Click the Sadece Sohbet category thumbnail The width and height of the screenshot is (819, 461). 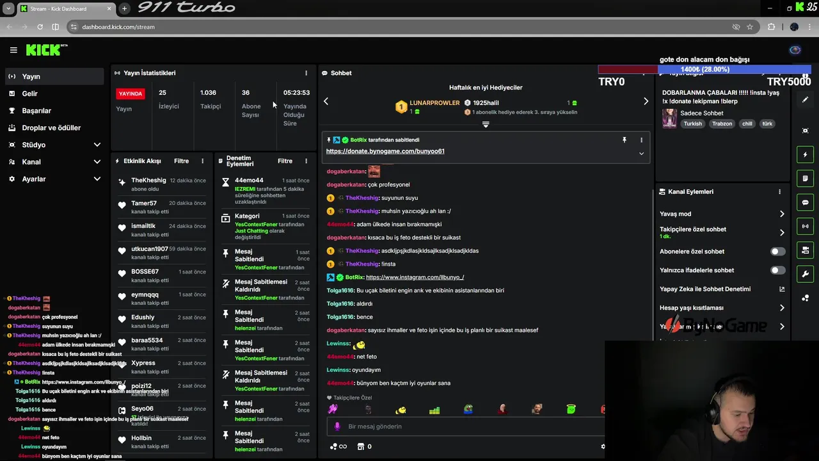(669, 118)
